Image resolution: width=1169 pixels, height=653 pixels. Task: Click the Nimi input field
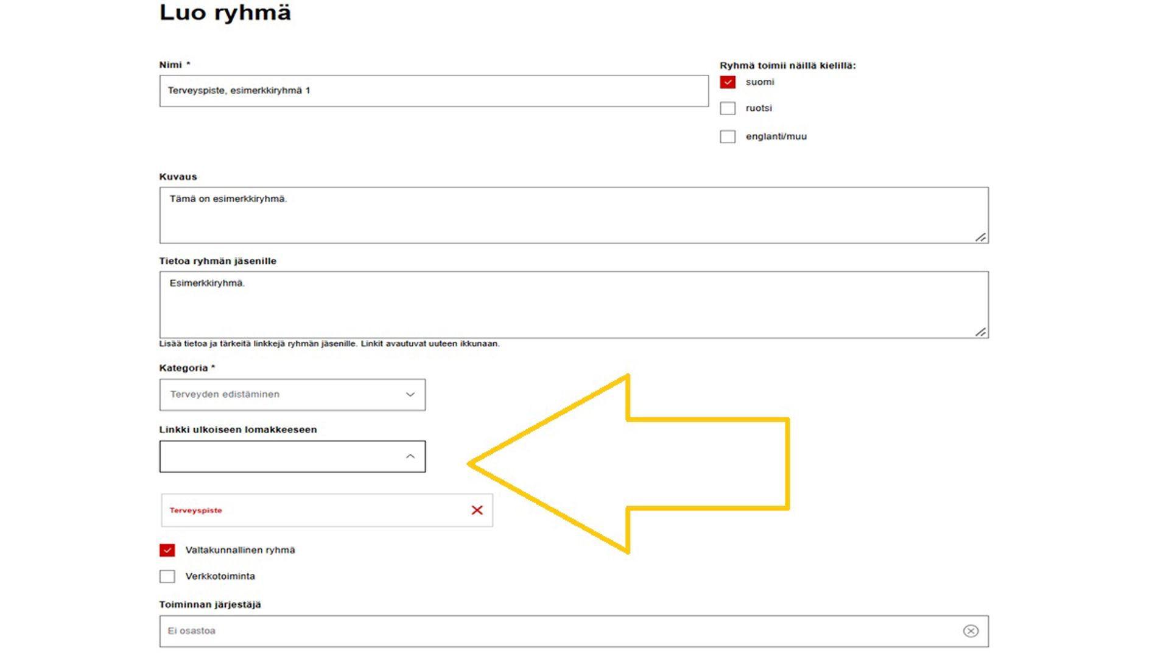tap(434, 91)
